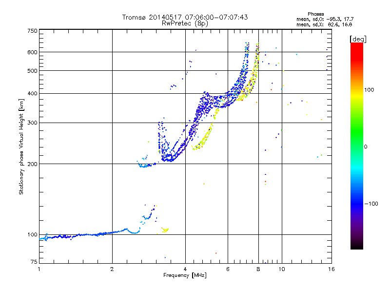The image size is (390, 293).
Task: Click the '-100' colorbar tick label
Action: point(371,204)
